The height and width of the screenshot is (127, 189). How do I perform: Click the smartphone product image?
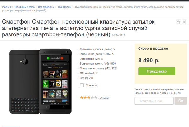tap(41, 82)
